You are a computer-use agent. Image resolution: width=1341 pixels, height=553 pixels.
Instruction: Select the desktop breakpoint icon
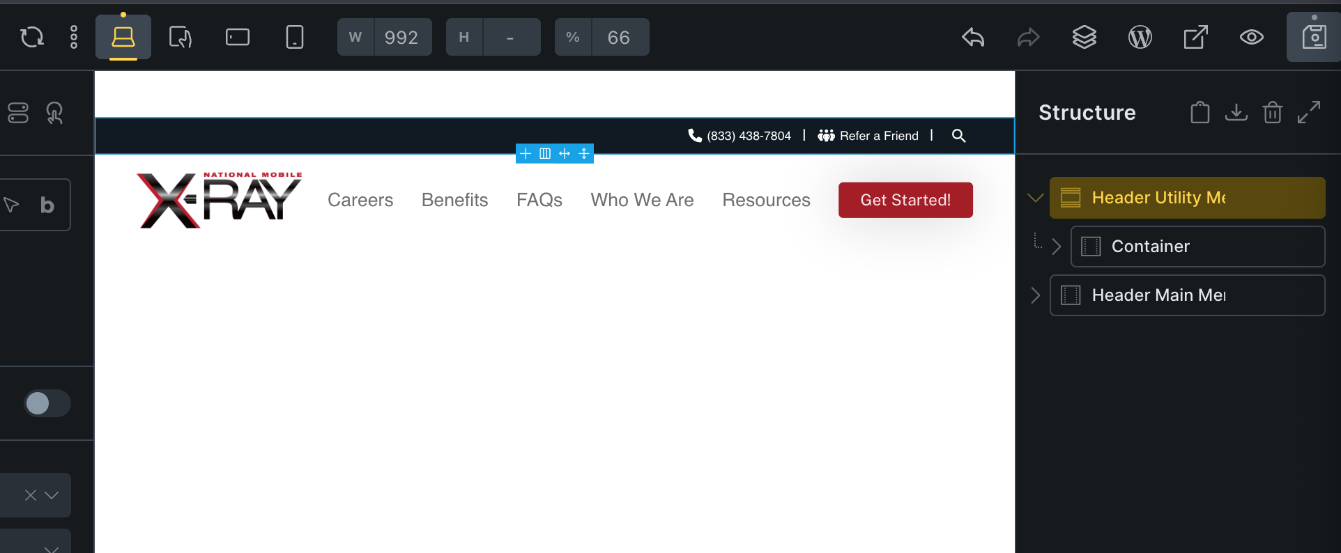[x=123, y=37]
